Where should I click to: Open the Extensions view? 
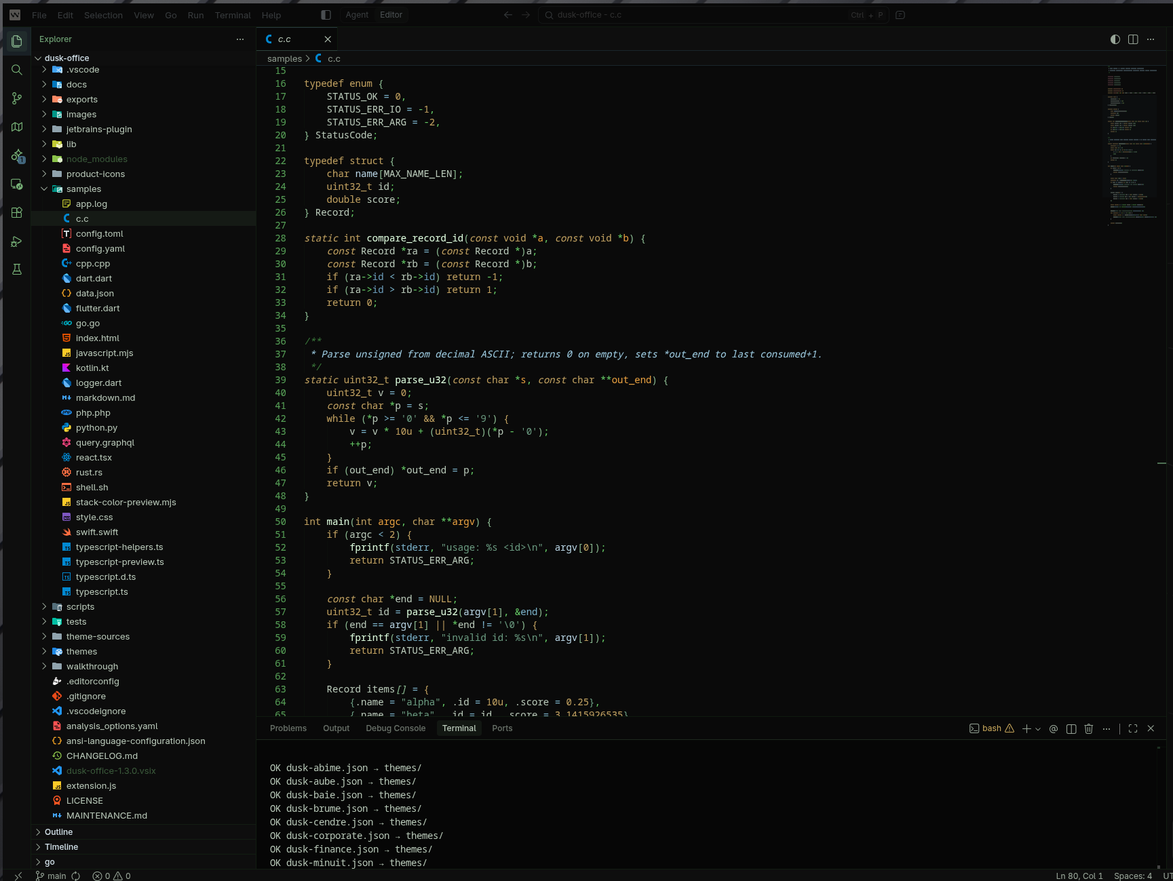(17, 212)
